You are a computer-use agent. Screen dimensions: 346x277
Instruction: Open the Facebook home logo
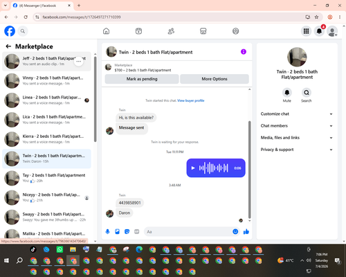(10, 31)
